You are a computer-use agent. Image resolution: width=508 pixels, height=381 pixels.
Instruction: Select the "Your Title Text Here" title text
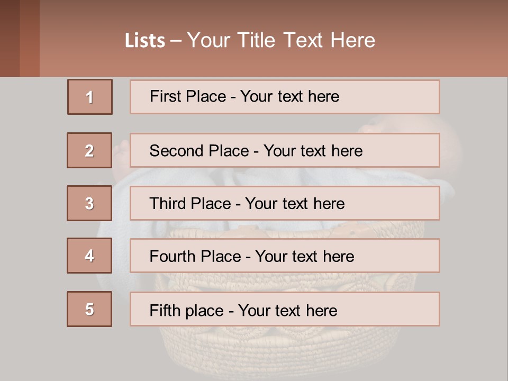click(x=281, y=40)
